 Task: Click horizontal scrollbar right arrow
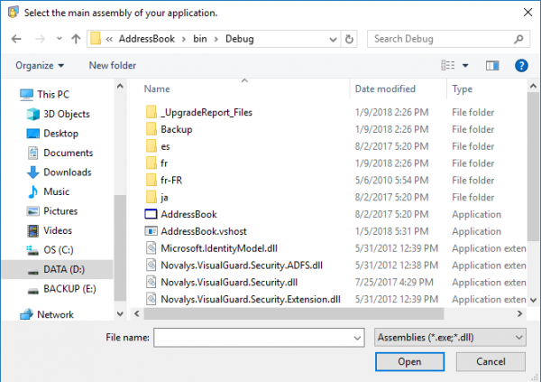[519, 313]
